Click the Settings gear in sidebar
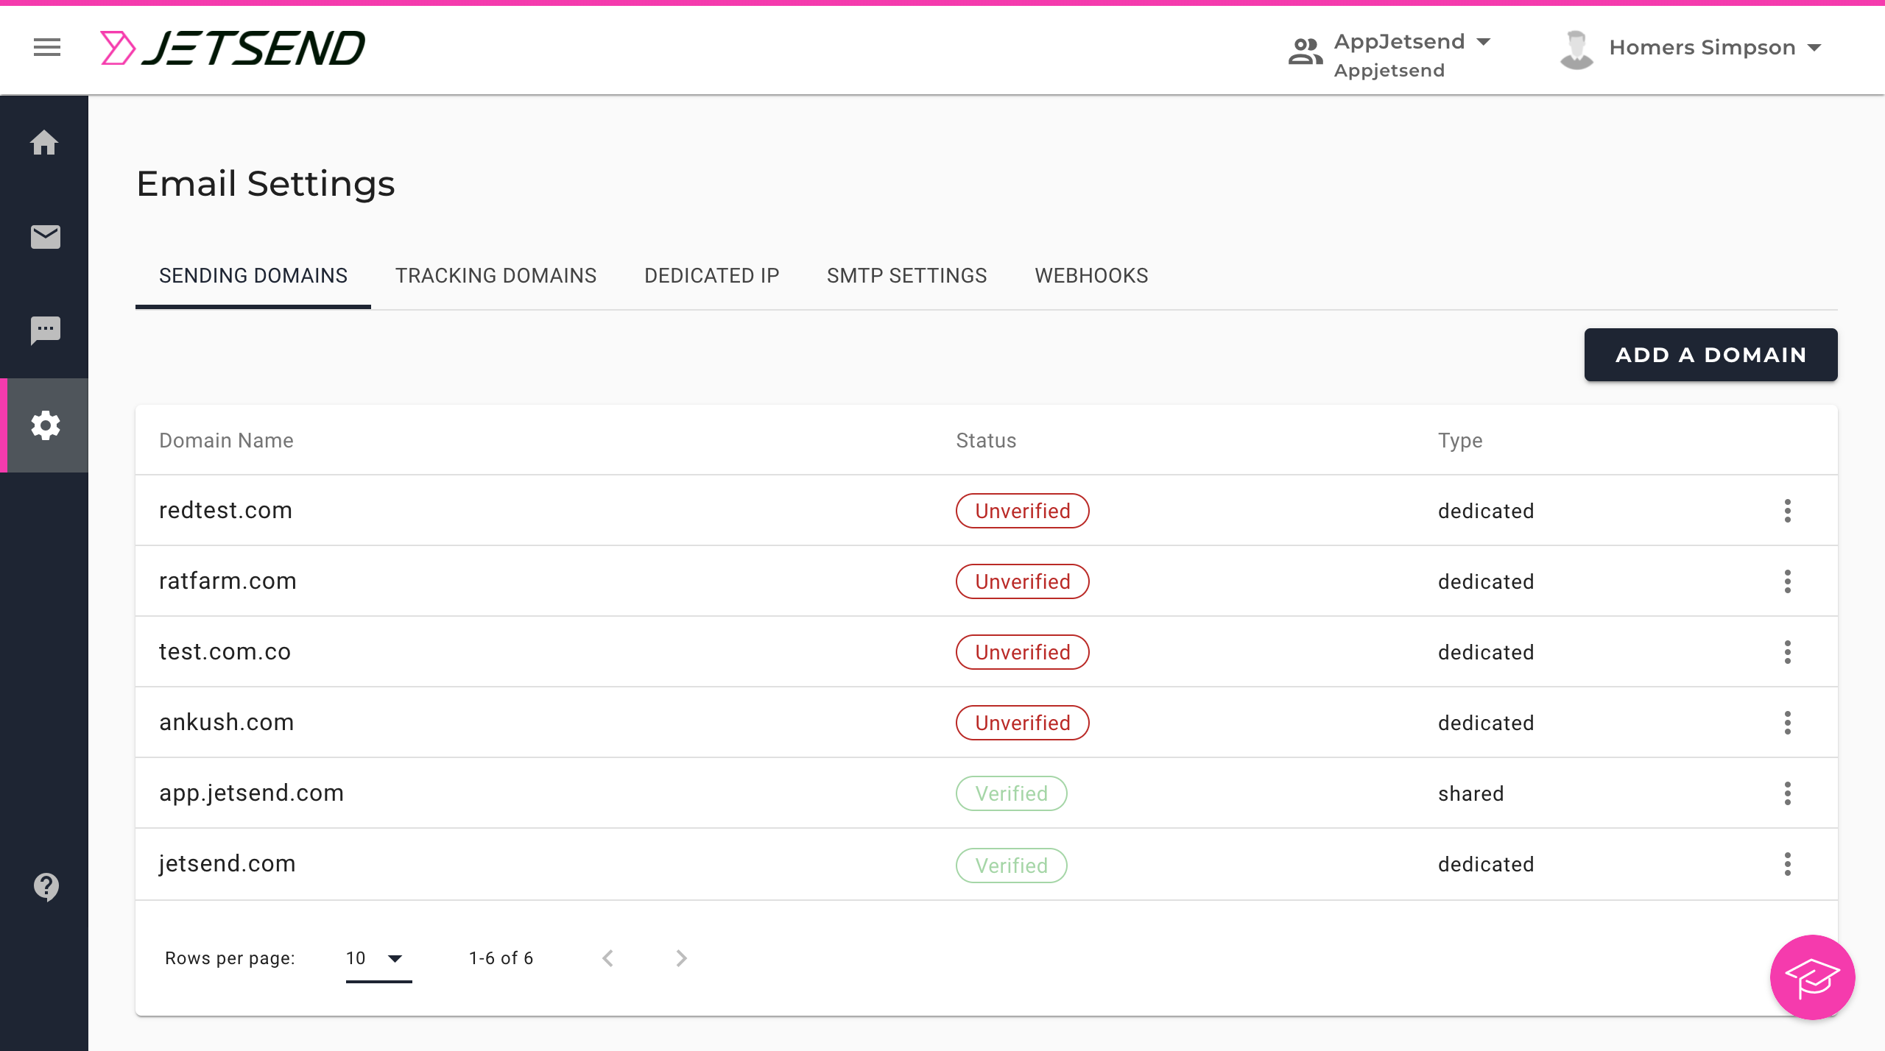Viewport: 1885px width, 1051px height. click(45, 425)
